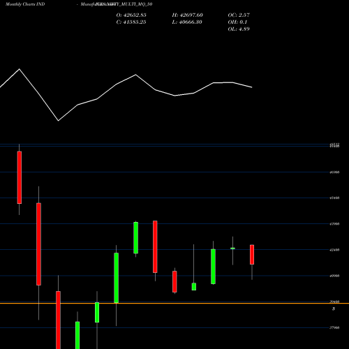Viewport: 349px width, 349px height.
Task: Select the close value C: 41585.25
Action: (x=131, y=22)
